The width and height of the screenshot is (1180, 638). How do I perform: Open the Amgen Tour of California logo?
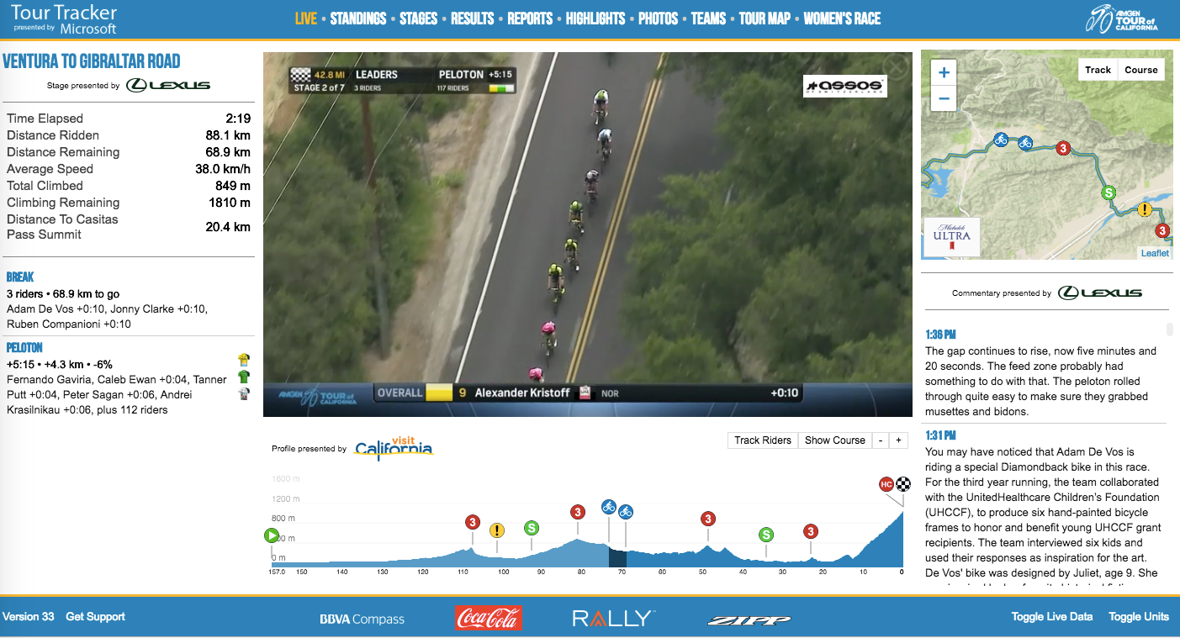(x=1122, y=18)
